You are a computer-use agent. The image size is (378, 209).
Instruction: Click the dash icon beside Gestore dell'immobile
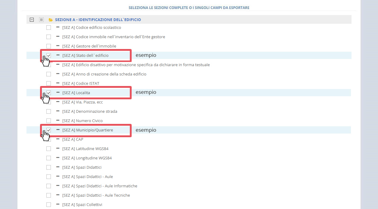[x=57, y=46]
